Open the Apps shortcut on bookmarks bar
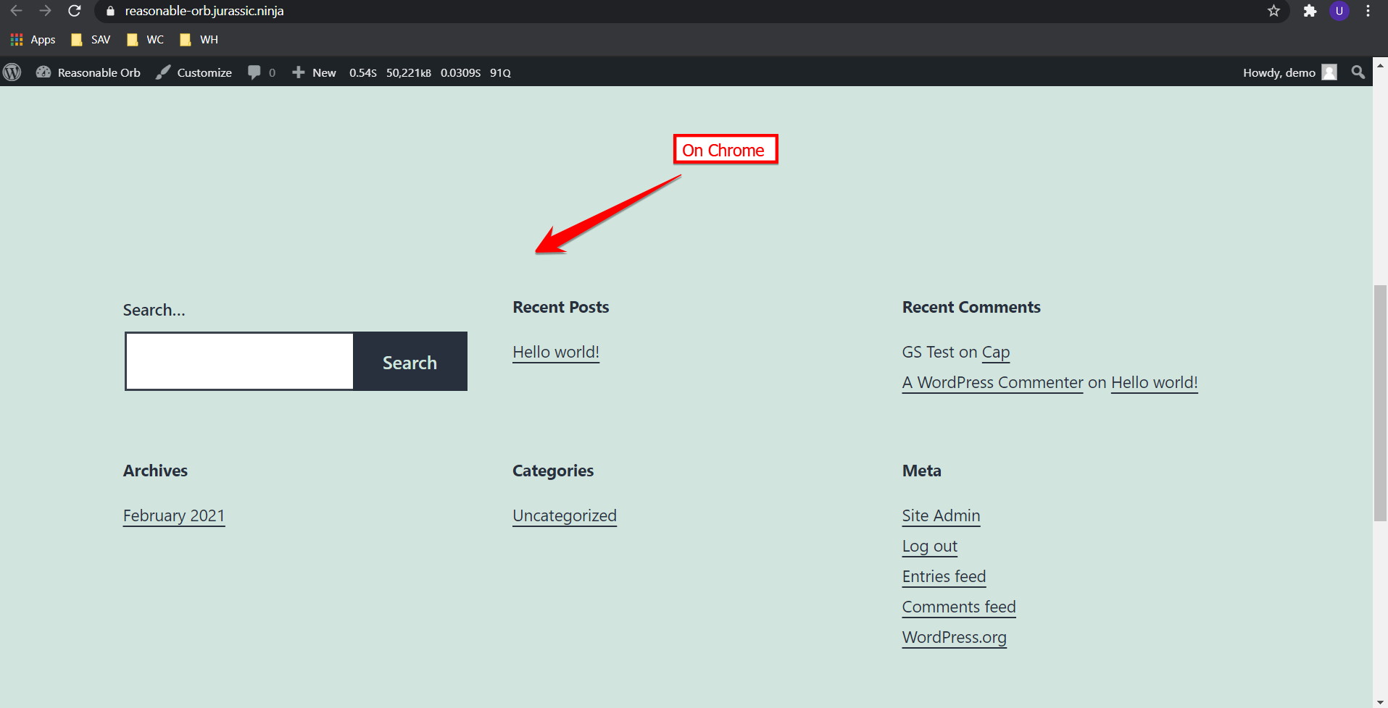 [32, 39]
